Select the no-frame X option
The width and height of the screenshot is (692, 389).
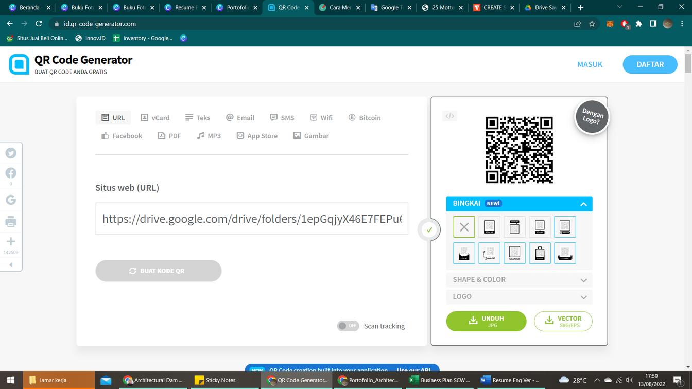[464, 227]
